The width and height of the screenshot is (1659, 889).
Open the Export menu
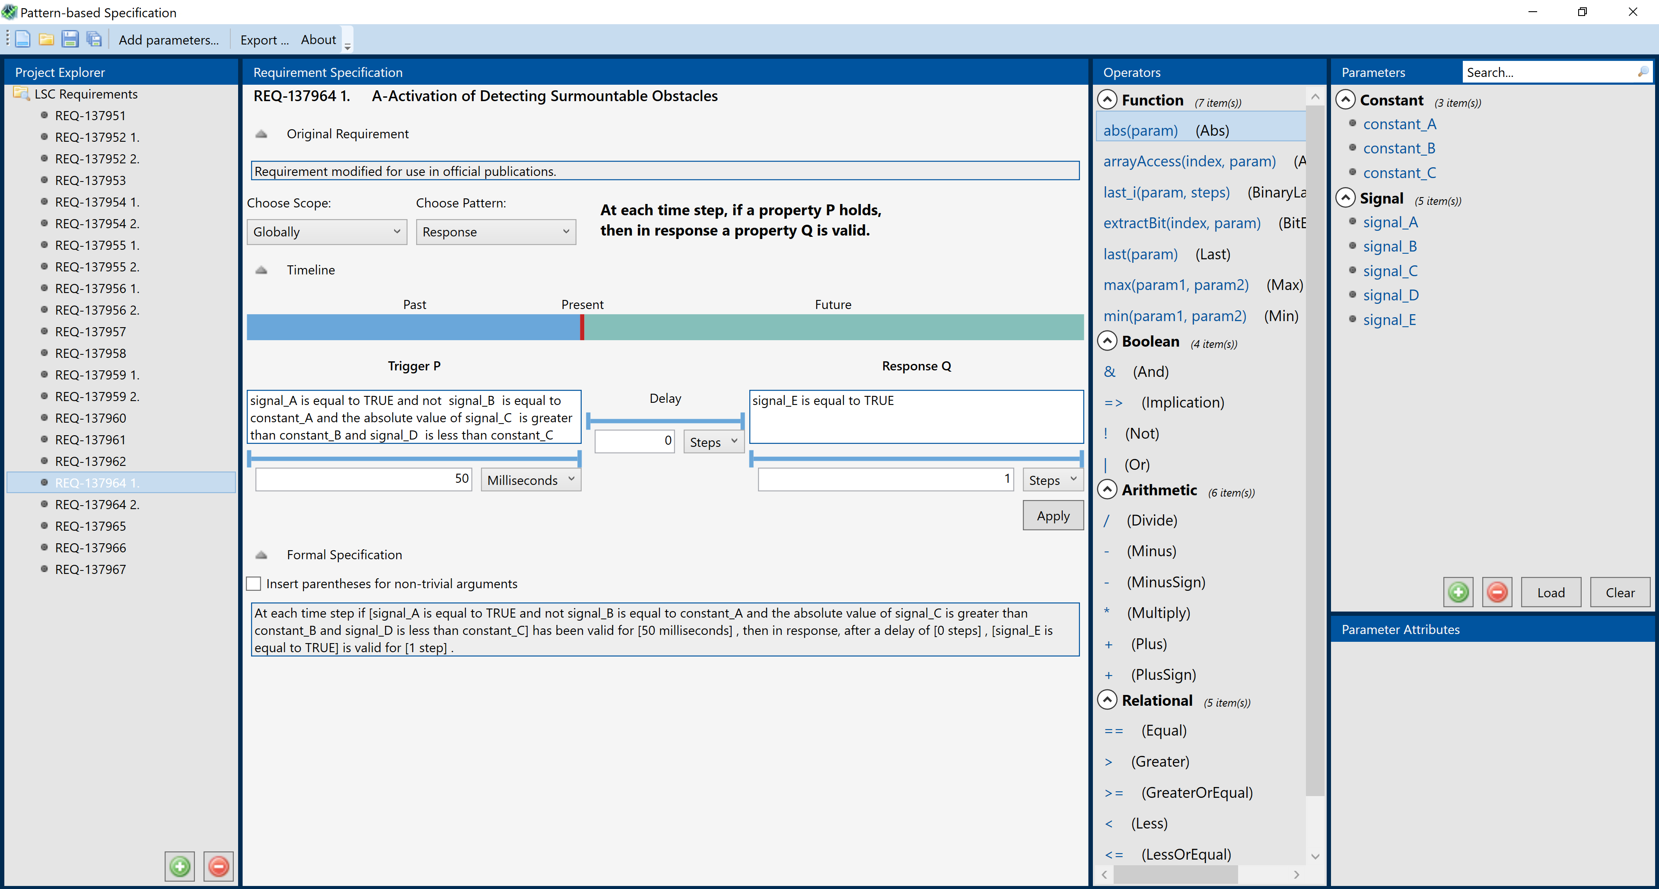264,40
